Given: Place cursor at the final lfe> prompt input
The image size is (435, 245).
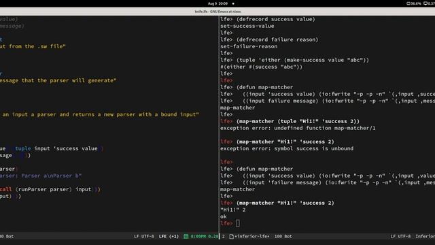Looking at the screenshot, I should tap(238, 223).
